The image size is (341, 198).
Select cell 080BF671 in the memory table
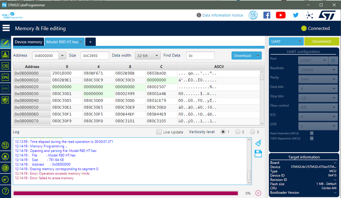coord(98,73)
